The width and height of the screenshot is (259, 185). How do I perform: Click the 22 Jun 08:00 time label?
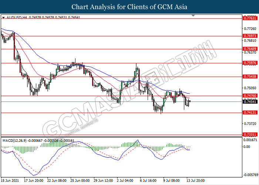point(57,181)
